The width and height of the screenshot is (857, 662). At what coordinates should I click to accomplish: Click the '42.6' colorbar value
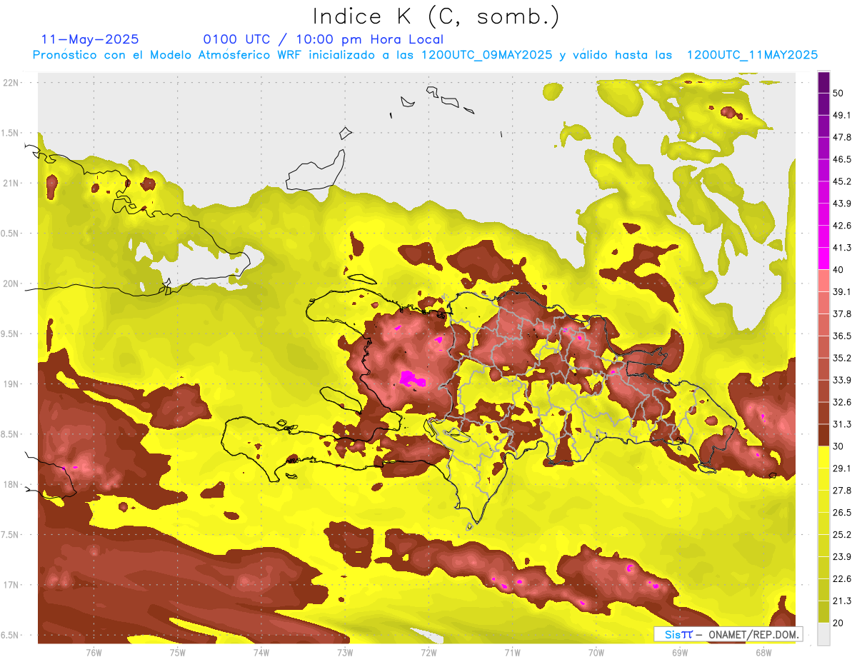pos(841,226)
